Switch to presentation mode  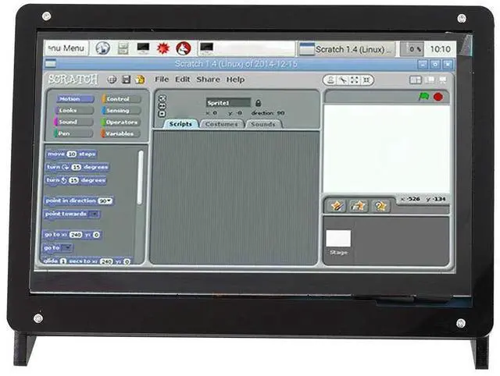click(443, 80)
